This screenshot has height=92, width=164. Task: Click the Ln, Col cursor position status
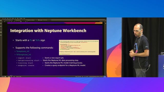(x=86, y=77)
